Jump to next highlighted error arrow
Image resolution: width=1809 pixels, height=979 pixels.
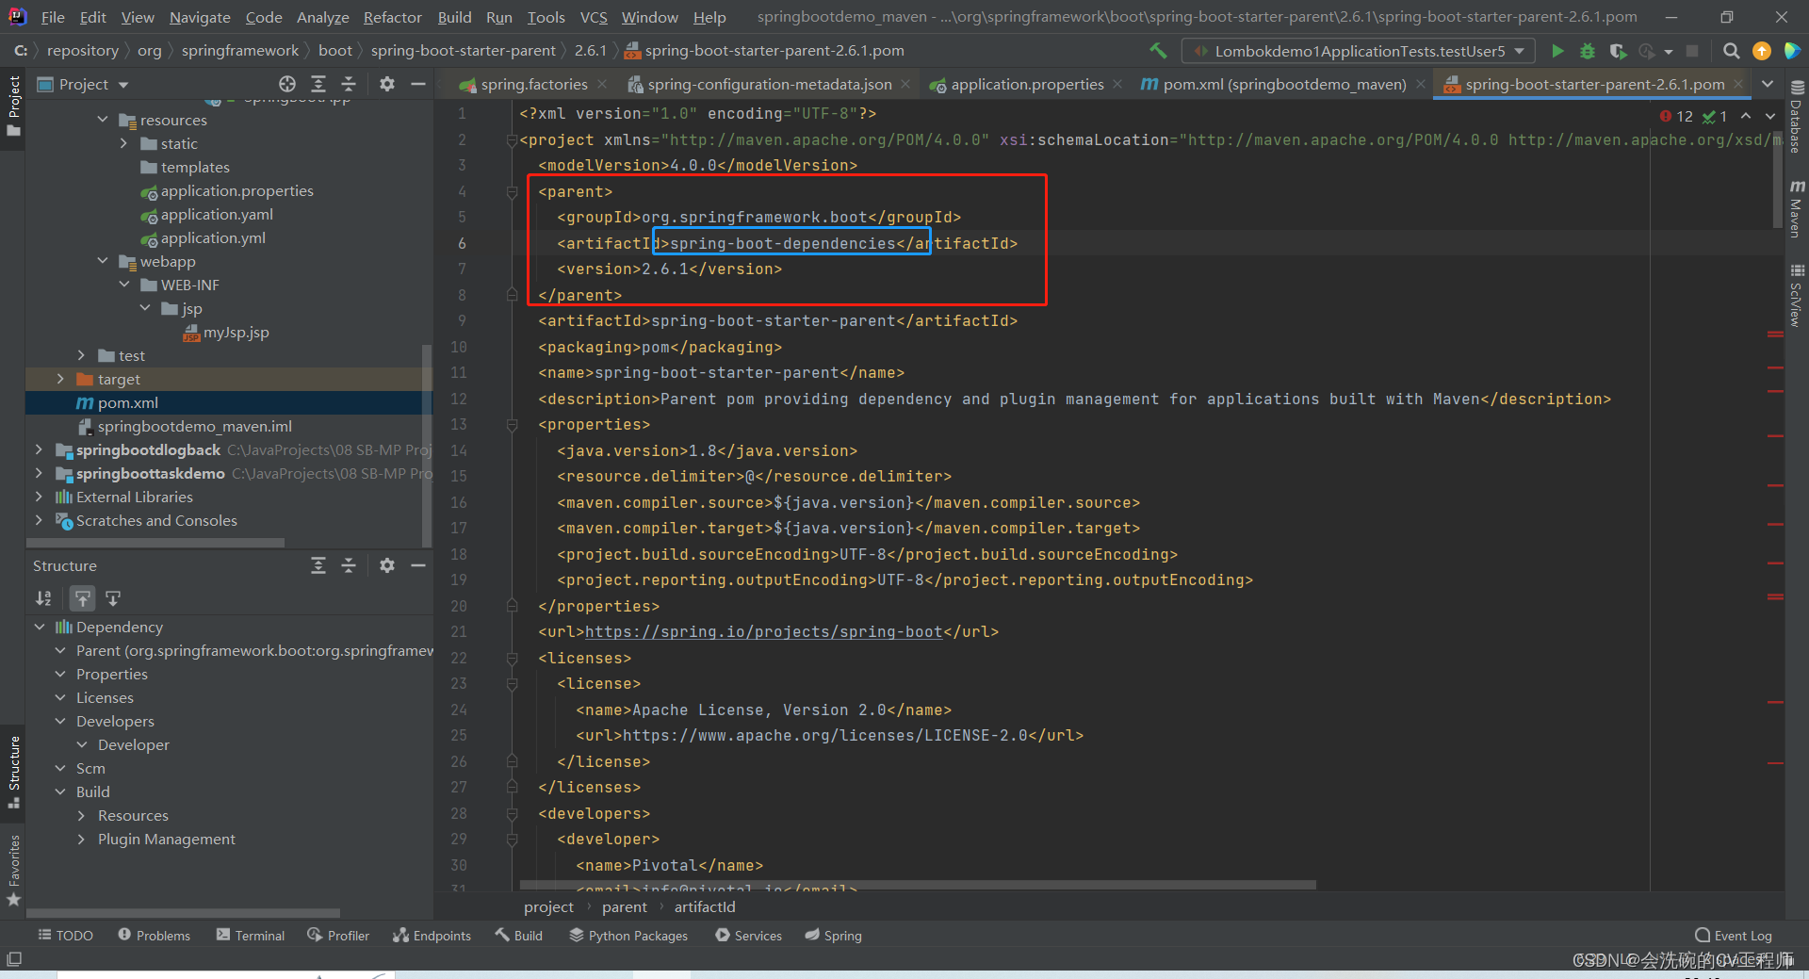click(x=1770, y=116)
